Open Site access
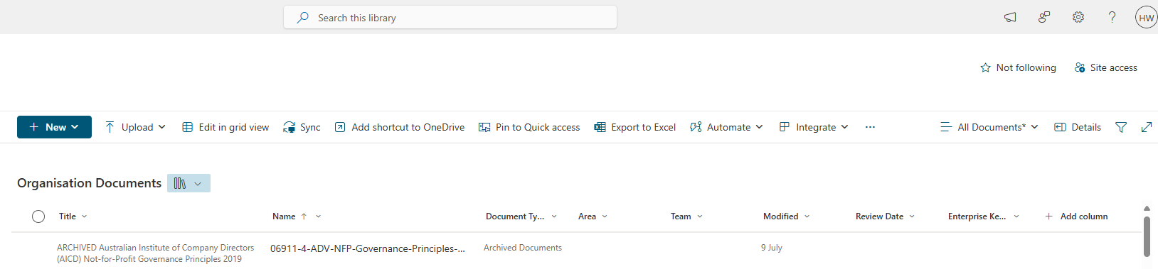This screenshot has height=269, width=1158. click(x=1105, y=67)
